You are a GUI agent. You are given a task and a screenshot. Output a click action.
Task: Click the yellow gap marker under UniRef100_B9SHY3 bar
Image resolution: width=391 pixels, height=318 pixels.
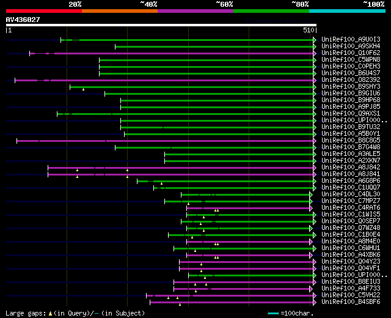83,89
